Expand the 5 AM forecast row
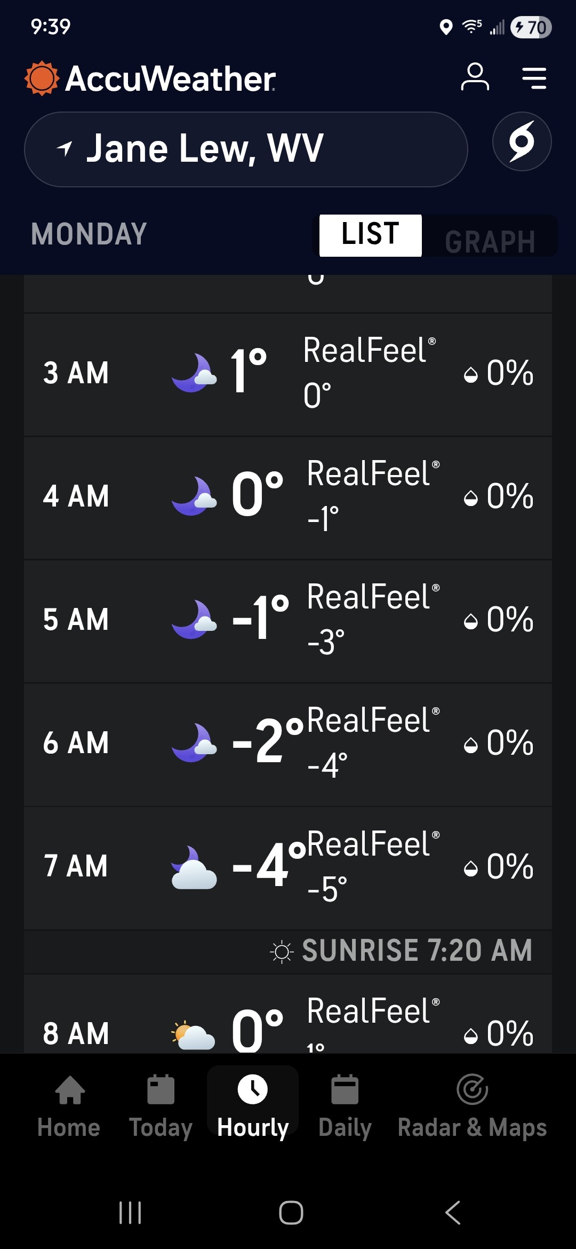Screen dimensions: 576x1249 pyautogui.click(x=288, y=621)
